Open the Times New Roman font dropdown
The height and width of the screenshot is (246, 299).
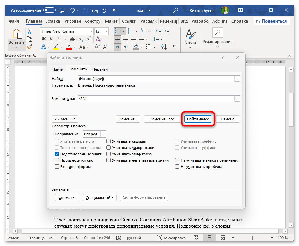click(91, 31)
